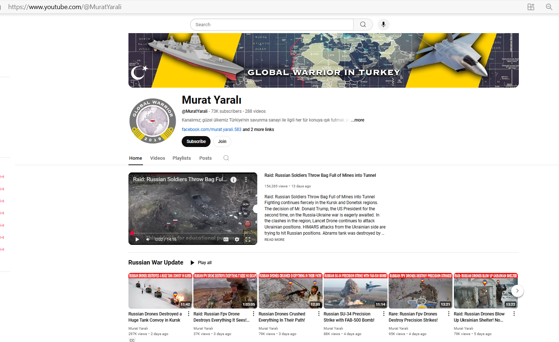Expand video description with READ MORE
The height and width of the screenshot is (342, 559).
pyautogui.click(x=274, y=240)
